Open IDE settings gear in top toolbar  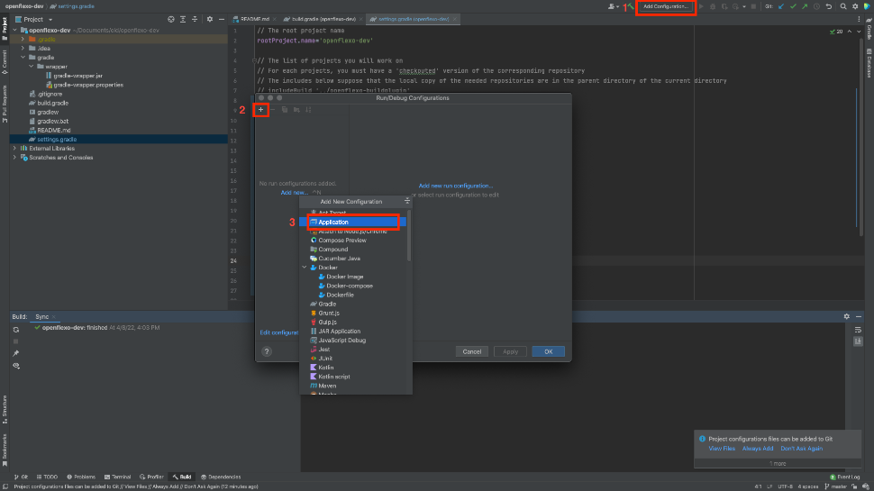tap(855, 6)
